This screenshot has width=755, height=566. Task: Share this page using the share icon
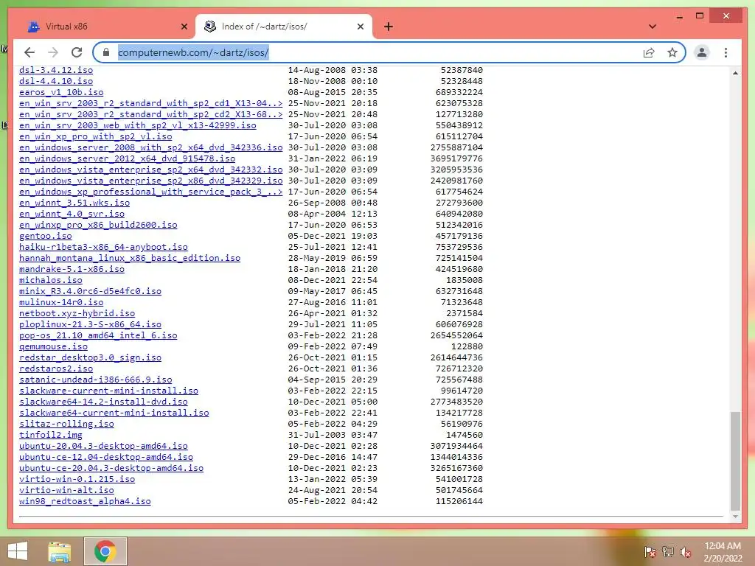click(649, 52)
